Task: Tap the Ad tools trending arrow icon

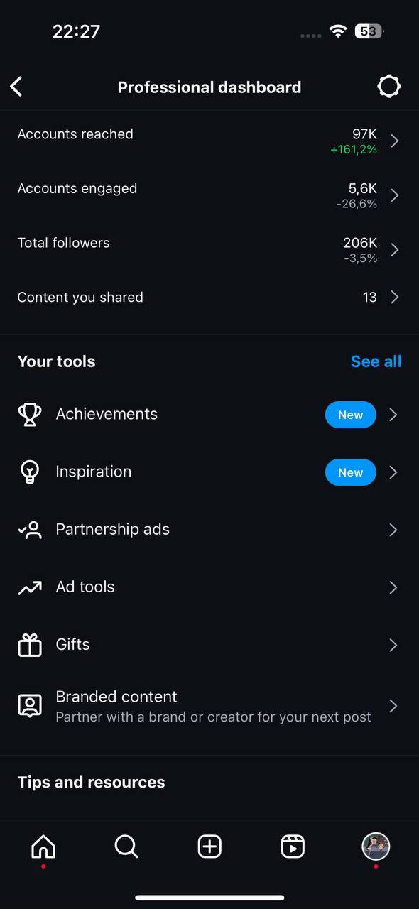Action: click(x=30, y=587)
